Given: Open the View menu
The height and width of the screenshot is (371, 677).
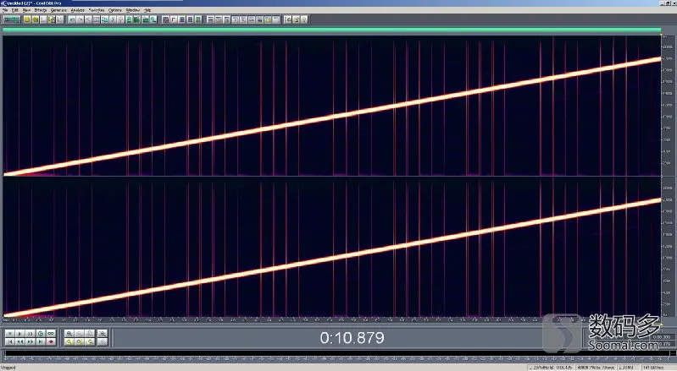Looking at the screenshot, I should (26, 10).
